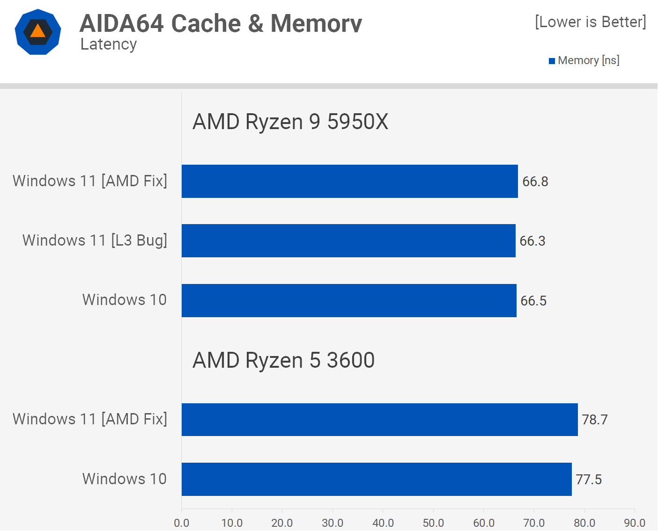Click the Windows 11 [L3 Bug] label

tap(95, 240)
